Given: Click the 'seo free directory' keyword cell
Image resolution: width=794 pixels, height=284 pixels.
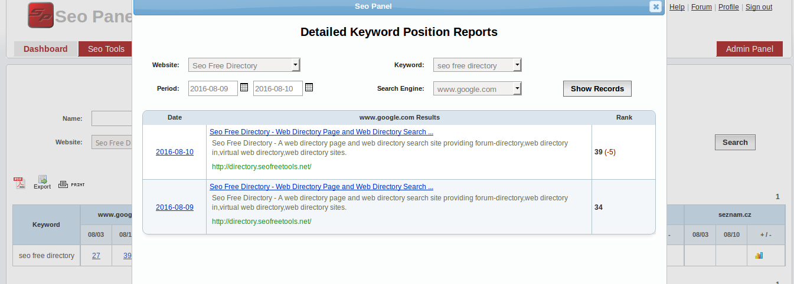Looking at the screenshot, I should pyautogui.click(x=47, y=256).
